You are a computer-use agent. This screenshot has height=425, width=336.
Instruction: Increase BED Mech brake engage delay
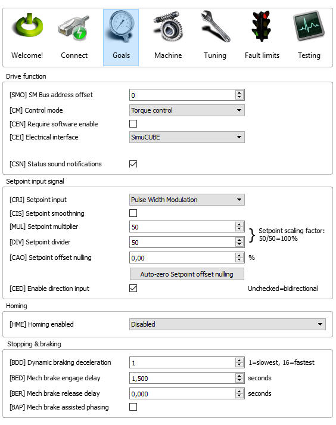[239, 376]
